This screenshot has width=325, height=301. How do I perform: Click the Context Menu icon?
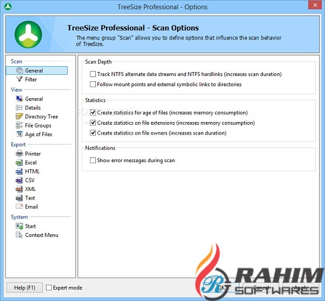pos(19,235)
